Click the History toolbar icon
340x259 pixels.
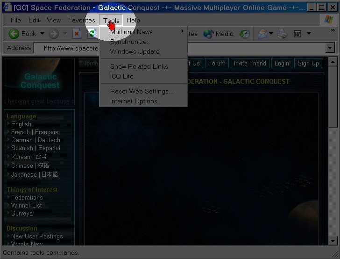click(x=244, y=34)
